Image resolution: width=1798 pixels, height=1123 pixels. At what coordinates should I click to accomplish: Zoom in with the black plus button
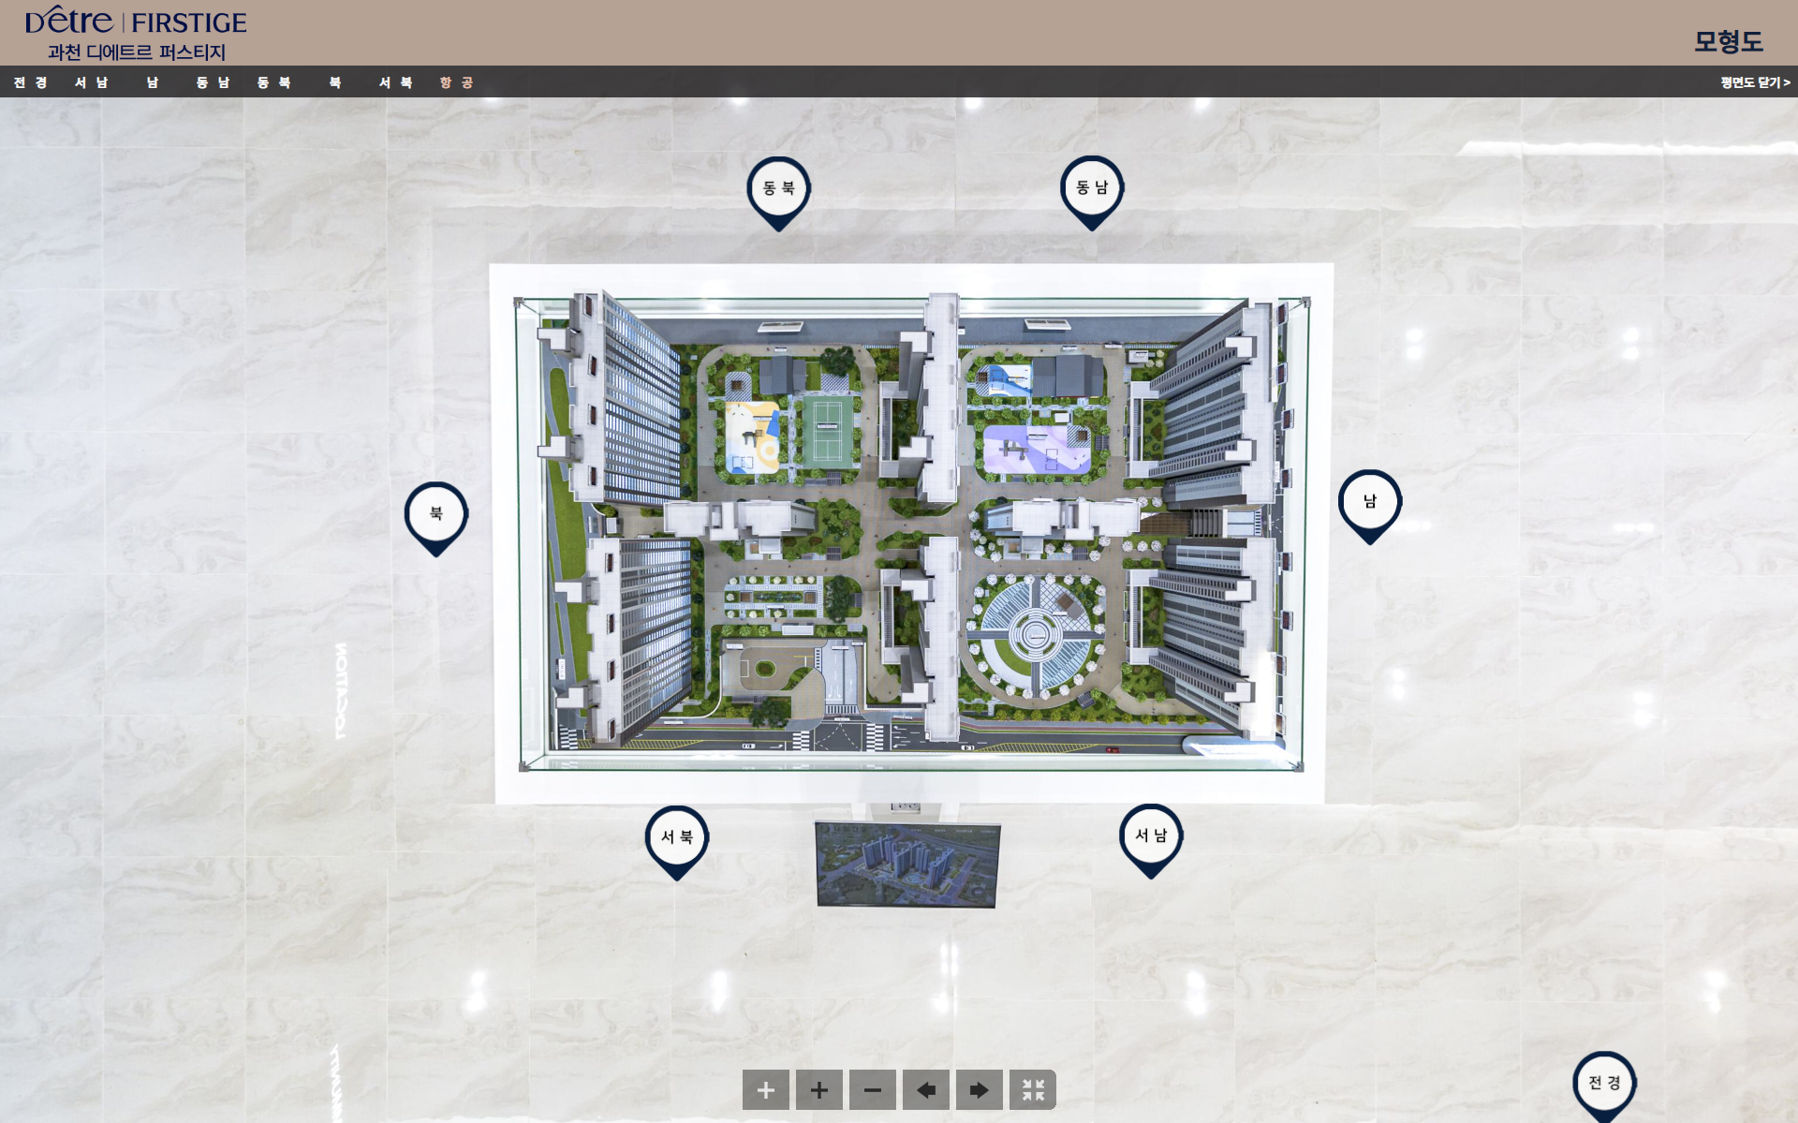(818, 1090)
